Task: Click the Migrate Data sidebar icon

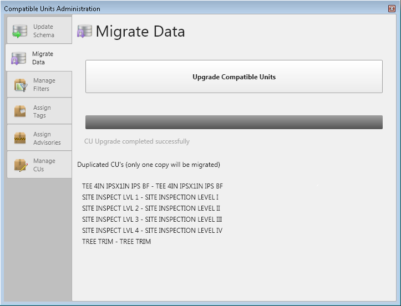Action: (x=19, y=58)
